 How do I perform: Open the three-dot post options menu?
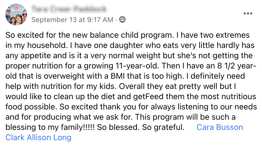pyautogui.click(x=248, y=13)
